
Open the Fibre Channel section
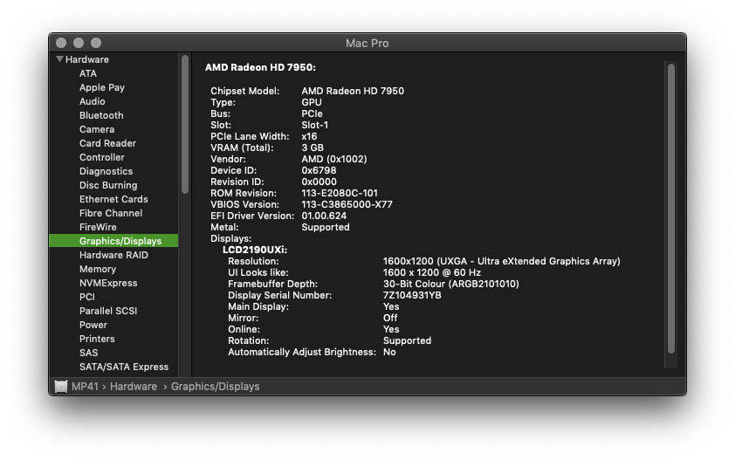111,213
